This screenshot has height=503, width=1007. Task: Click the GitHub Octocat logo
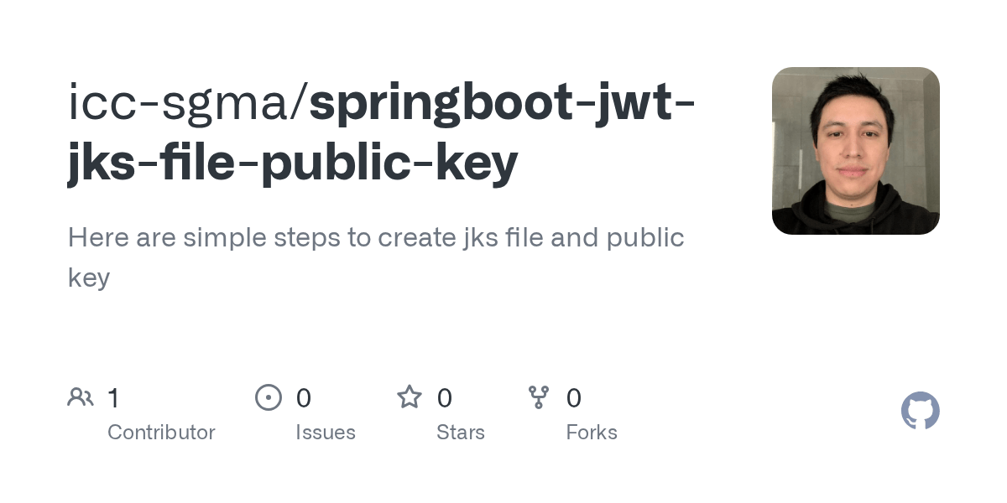point(920,411)
